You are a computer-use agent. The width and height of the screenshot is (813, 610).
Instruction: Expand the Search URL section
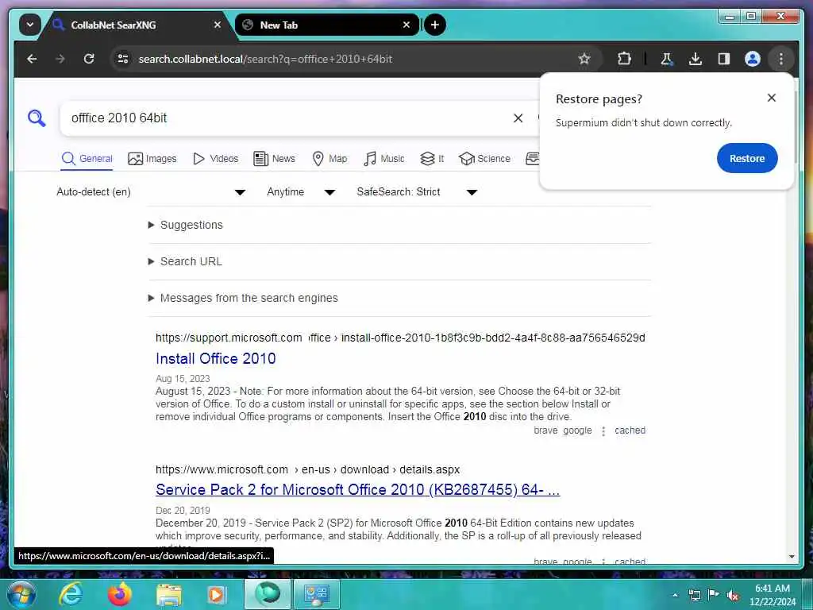click(x=185, y=261)
